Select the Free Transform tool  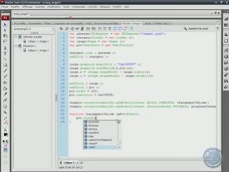click(5, 36)
